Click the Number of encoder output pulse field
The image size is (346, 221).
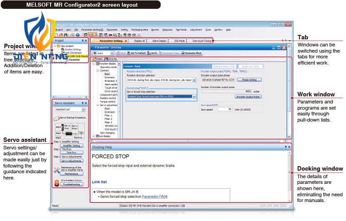pos(226,91)
